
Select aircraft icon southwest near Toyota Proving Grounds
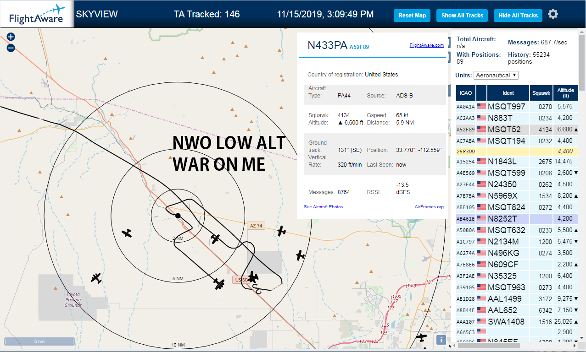pyautogui.click(x=96, y=278)
